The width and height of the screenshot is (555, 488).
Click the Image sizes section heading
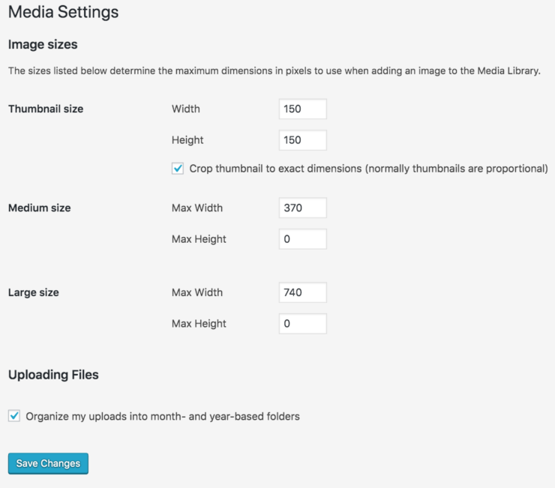[x=43, y=45]
